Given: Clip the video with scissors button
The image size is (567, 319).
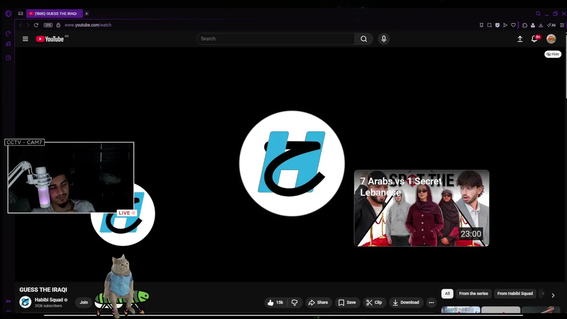Looking at the screenshot, I should (x=374, y=303).
